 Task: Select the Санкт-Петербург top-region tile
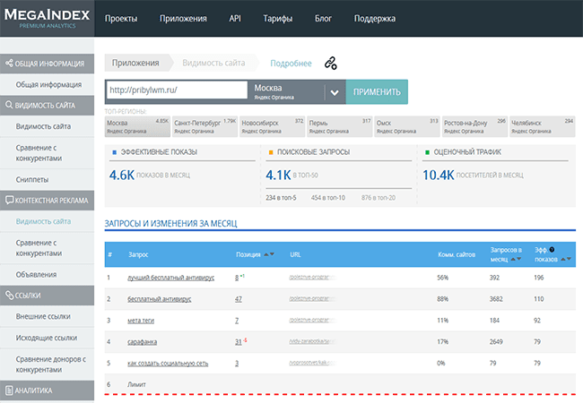click(204, 126)
